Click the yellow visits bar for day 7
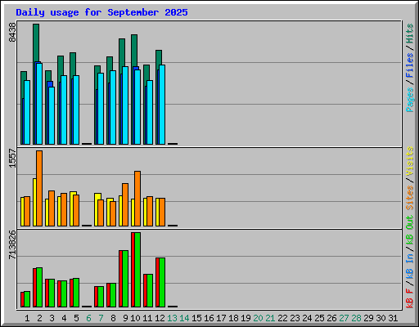The height and width of the screenshot is (327, 419). coord(97,210)
